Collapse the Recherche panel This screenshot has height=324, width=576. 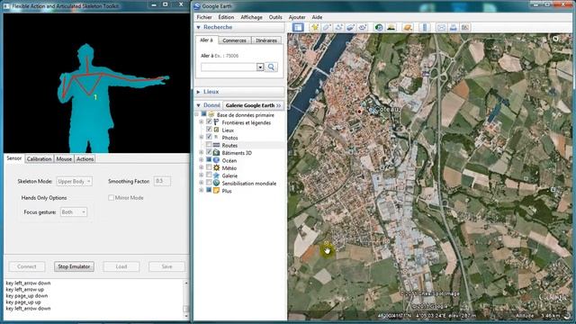click(198, 27)
